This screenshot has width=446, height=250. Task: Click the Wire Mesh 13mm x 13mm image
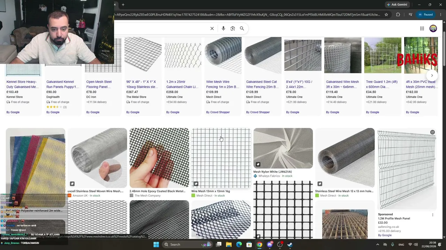pyautogui.click(x=221, y=158)
